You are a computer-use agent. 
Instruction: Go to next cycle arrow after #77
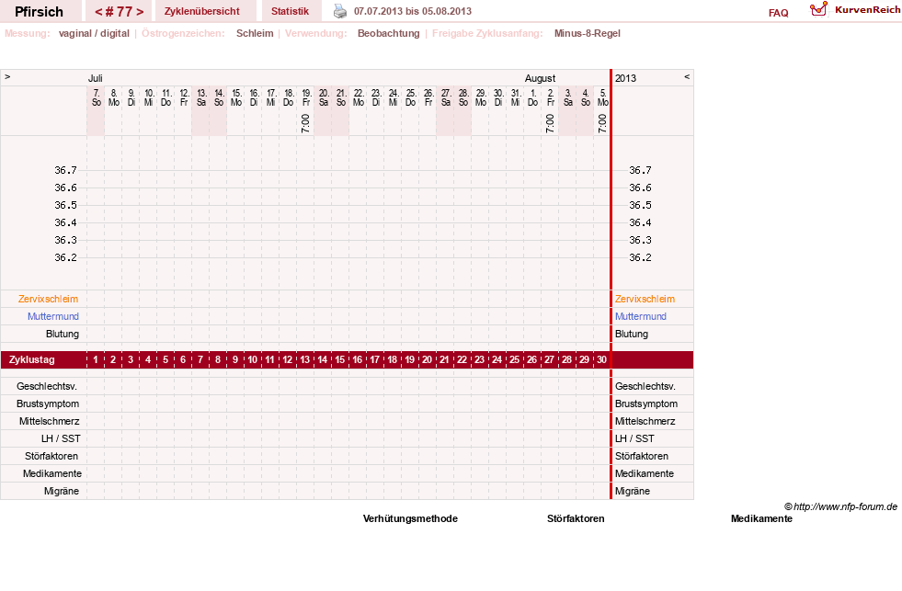(140, 12)
